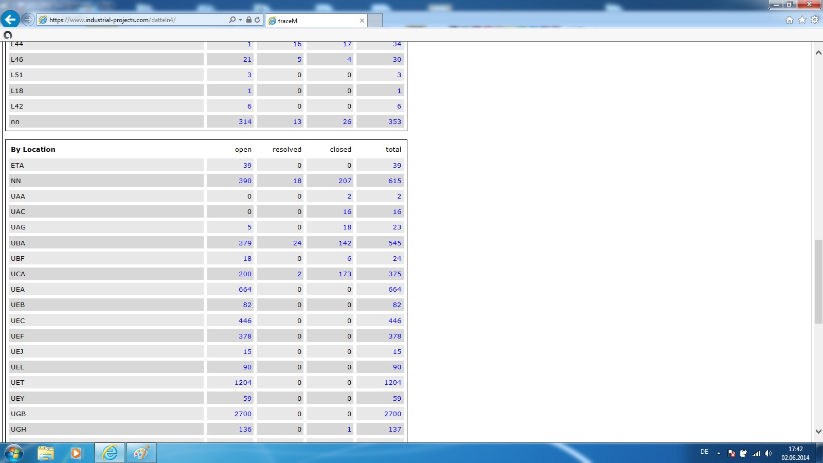
Task: Click UEY total count 59
Action: (x=397, y=398)
